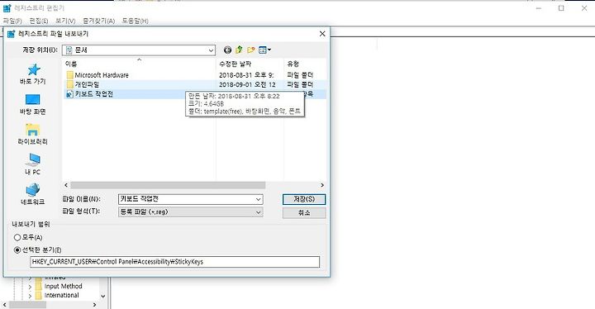Open 보기(V) menu in registry editor
The height and width of the screenshot is (309, 595).
(x=65, y=21)
